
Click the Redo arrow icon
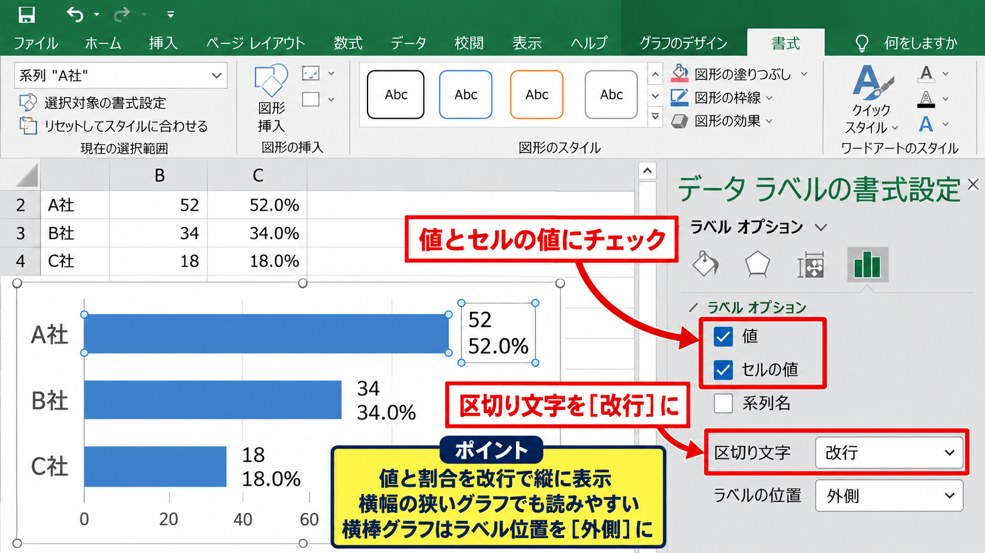click(122, 14)
